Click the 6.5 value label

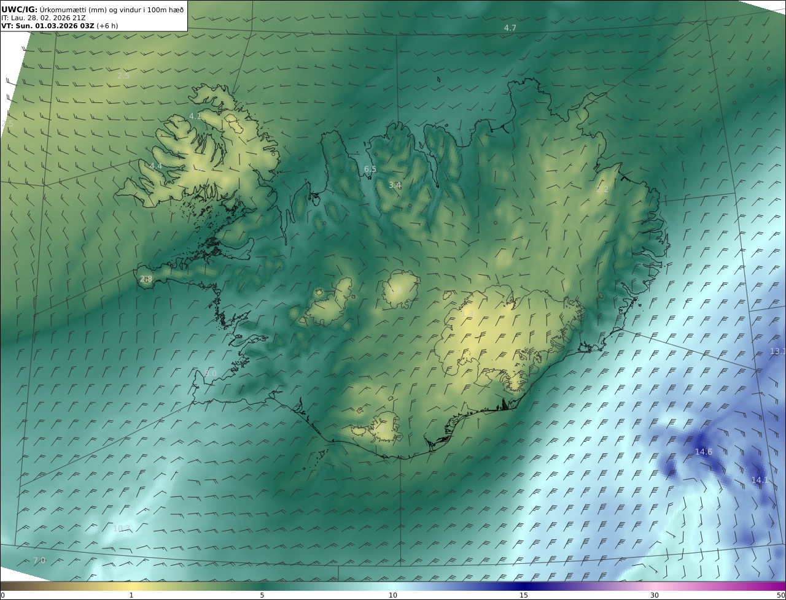pos(370,169)
